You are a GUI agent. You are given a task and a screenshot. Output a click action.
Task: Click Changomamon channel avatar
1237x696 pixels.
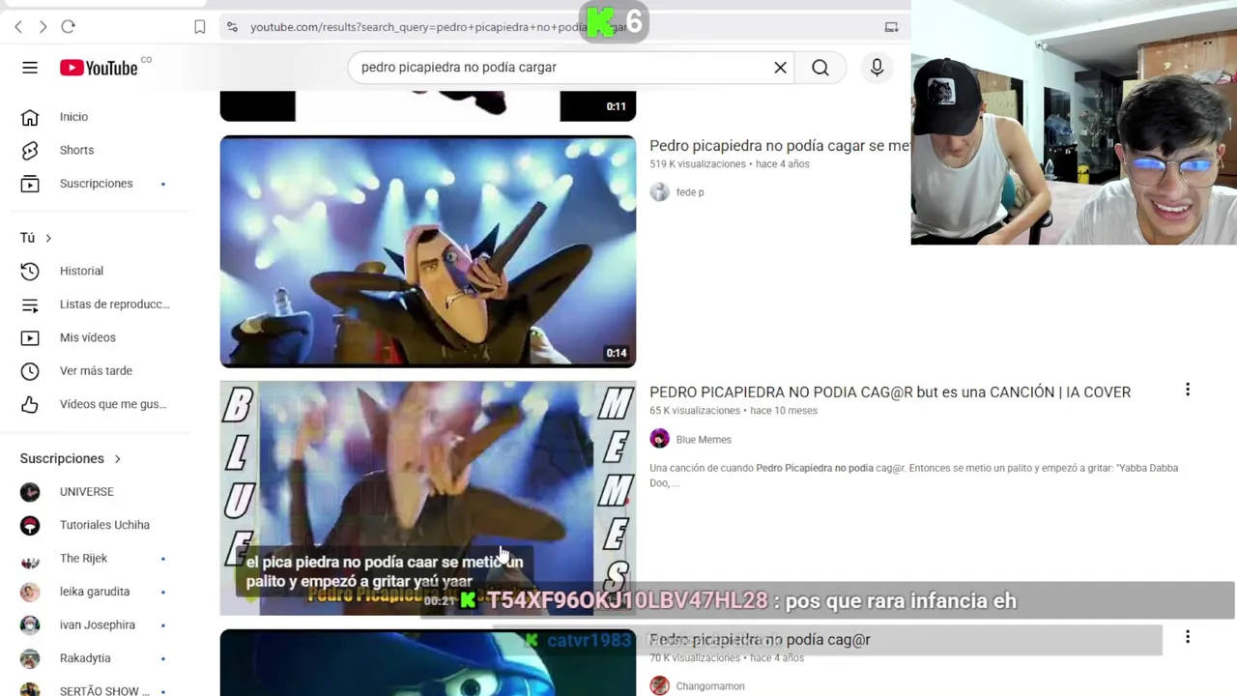[x=659, y=685]
